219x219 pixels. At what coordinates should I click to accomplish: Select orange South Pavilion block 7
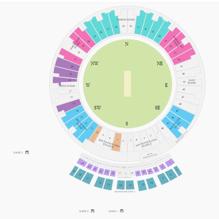[x=117, y=142]
